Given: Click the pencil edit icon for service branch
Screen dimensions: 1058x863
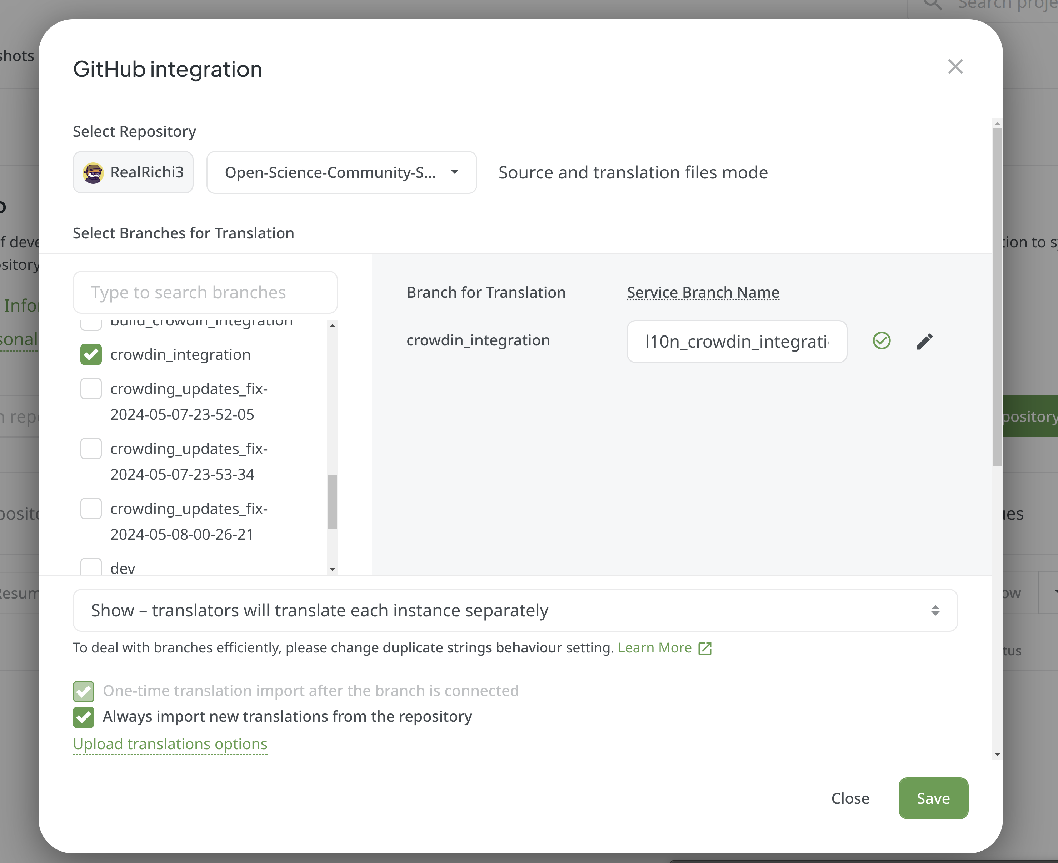Looking at the screenshot, I should point(924,340).
